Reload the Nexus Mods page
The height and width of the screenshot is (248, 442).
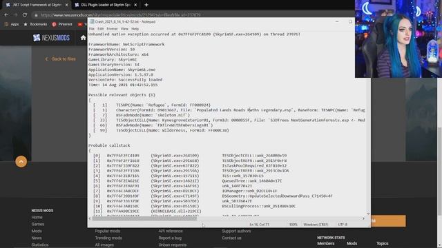point(25,14)
